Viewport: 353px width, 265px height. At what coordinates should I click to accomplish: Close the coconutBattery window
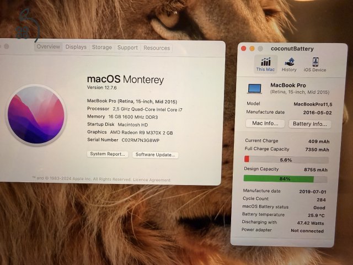pyautogui.click(x=243, y=48)
